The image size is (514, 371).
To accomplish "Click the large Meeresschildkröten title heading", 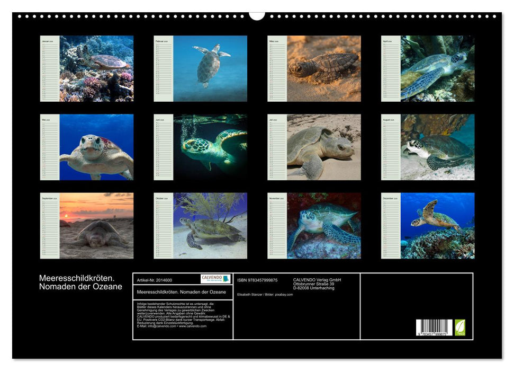I will click(x=80, y=282).
